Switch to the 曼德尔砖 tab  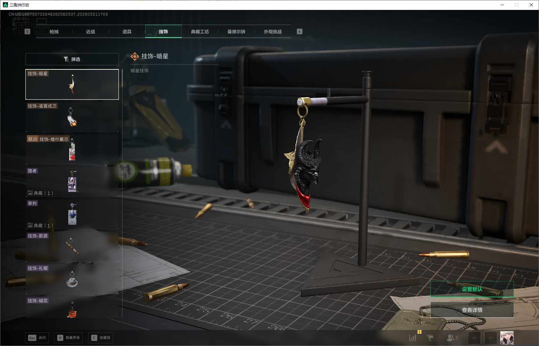(236, 32)
